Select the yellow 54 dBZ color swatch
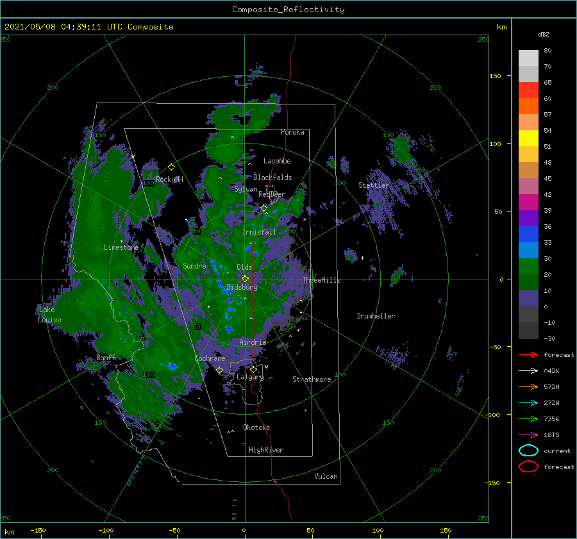Screen dimensions: 577x539 528,138
